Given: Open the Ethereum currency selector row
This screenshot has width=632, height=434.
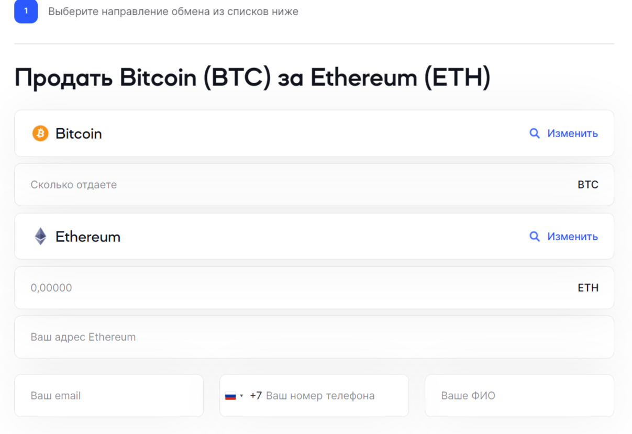Looking at the screenshot, I should point(262,237).
